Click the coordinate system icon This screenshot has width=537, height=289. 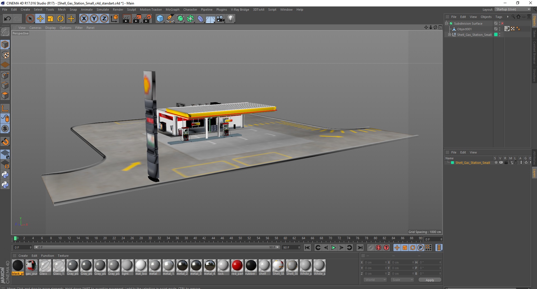[114, 19]
